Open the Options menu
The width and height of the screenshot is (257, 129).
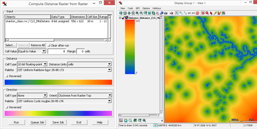click(146, 8)
